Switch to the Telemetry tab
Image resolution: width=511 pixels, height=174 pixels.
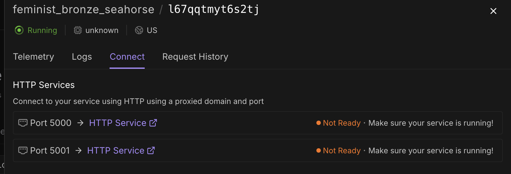click(34, 57)
